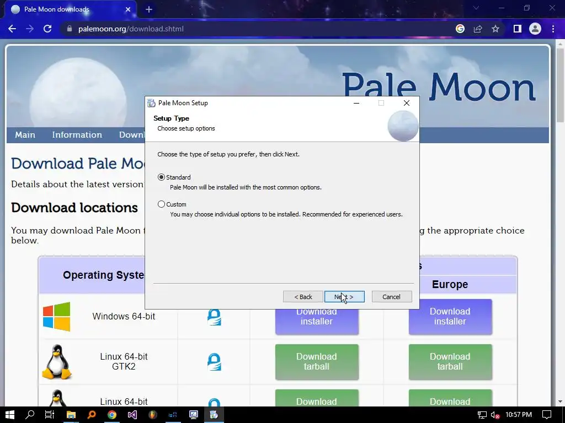Click the Linux GTK2 first Download tarball button

click(317, 361)
